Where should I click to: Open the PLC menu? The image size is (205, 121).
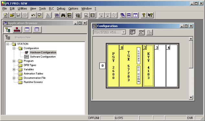51,9
